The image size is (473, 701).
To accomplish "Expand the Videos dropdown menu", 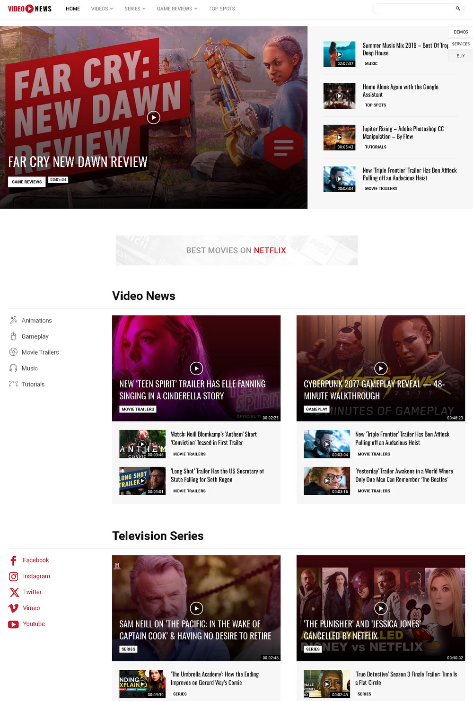I will click(102, 9).
